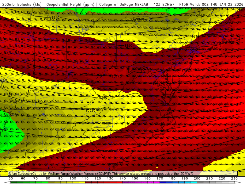
Task: Click the 220 value on the color scale
Action: 222,178
